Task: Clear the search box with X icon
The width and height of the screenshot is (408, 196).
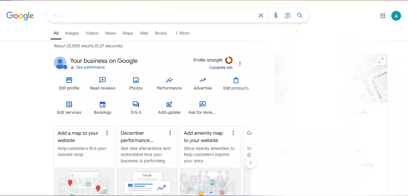Action: pos(261,15)
